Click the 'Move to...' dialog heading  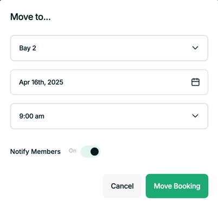click(30, 17)
